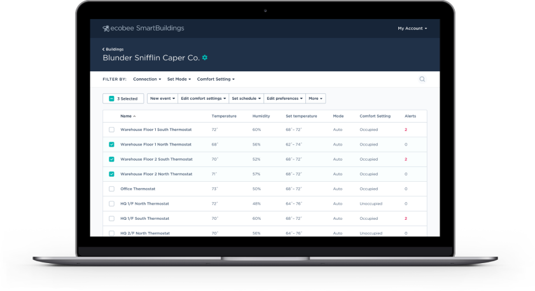535x291 pixels.
Task: Uncheck Warehouse Floor 2 North Thermostat
Action: (111, 174)
